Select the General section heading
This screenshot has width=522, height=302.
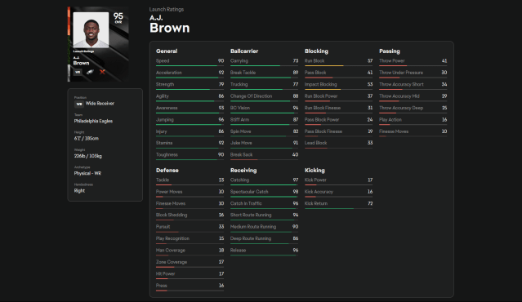point(167,51)
